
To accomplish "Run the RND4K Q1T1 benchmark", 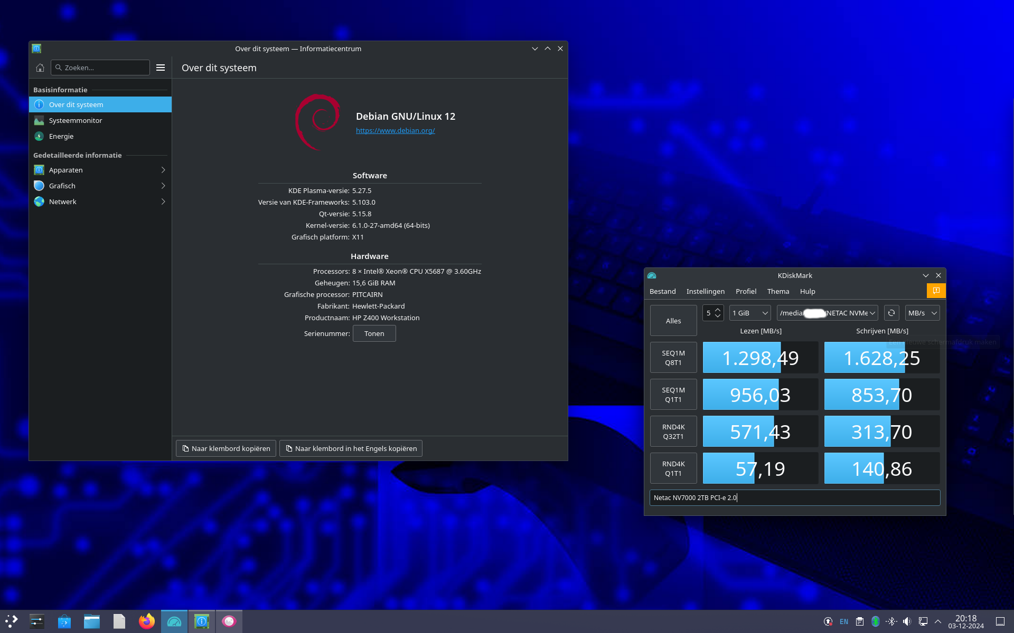I will coord(673,468).
